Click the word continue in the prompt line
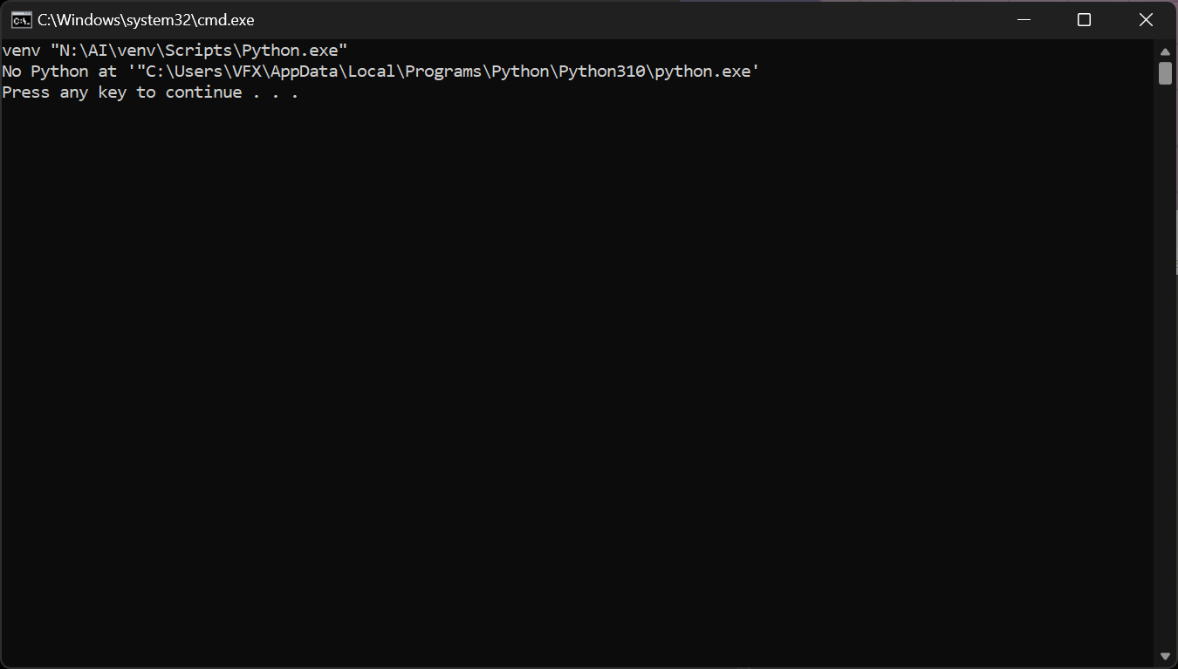This screenshot has width=1178, height=669. (203, 92)
